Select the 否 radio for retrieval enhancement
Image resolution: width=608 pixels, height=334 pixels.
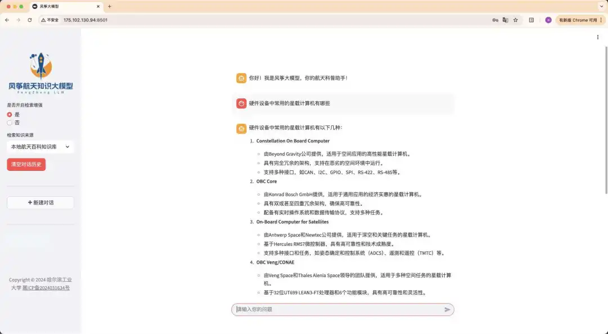click(x=10, y=123)
